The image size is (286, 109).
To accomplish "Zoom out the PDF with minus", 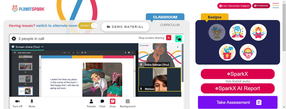I will [x=69, y=53].
